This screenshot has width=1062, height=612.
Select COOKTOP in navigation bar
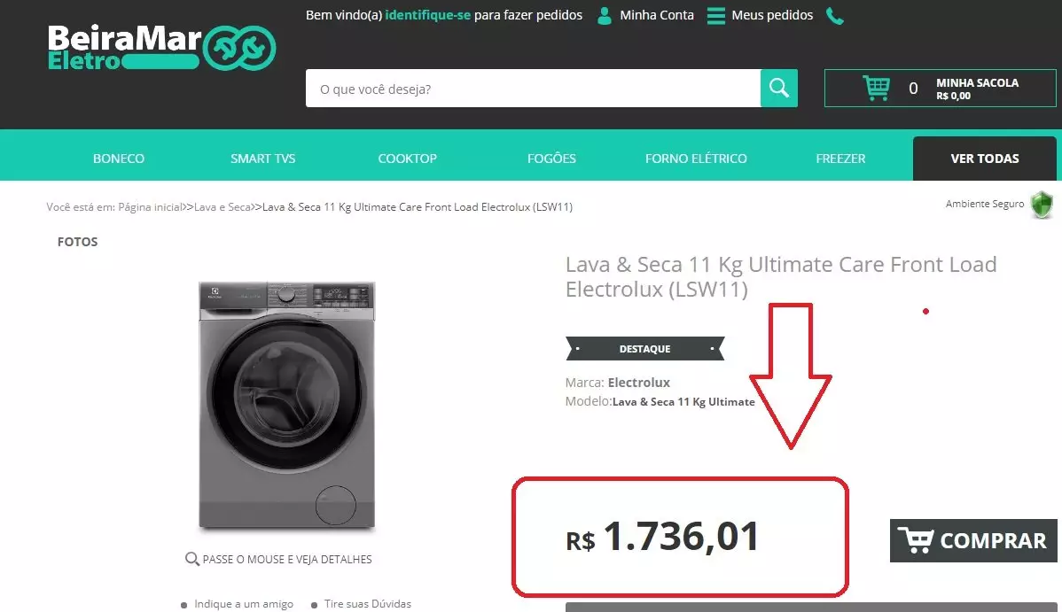coord(407,159)
